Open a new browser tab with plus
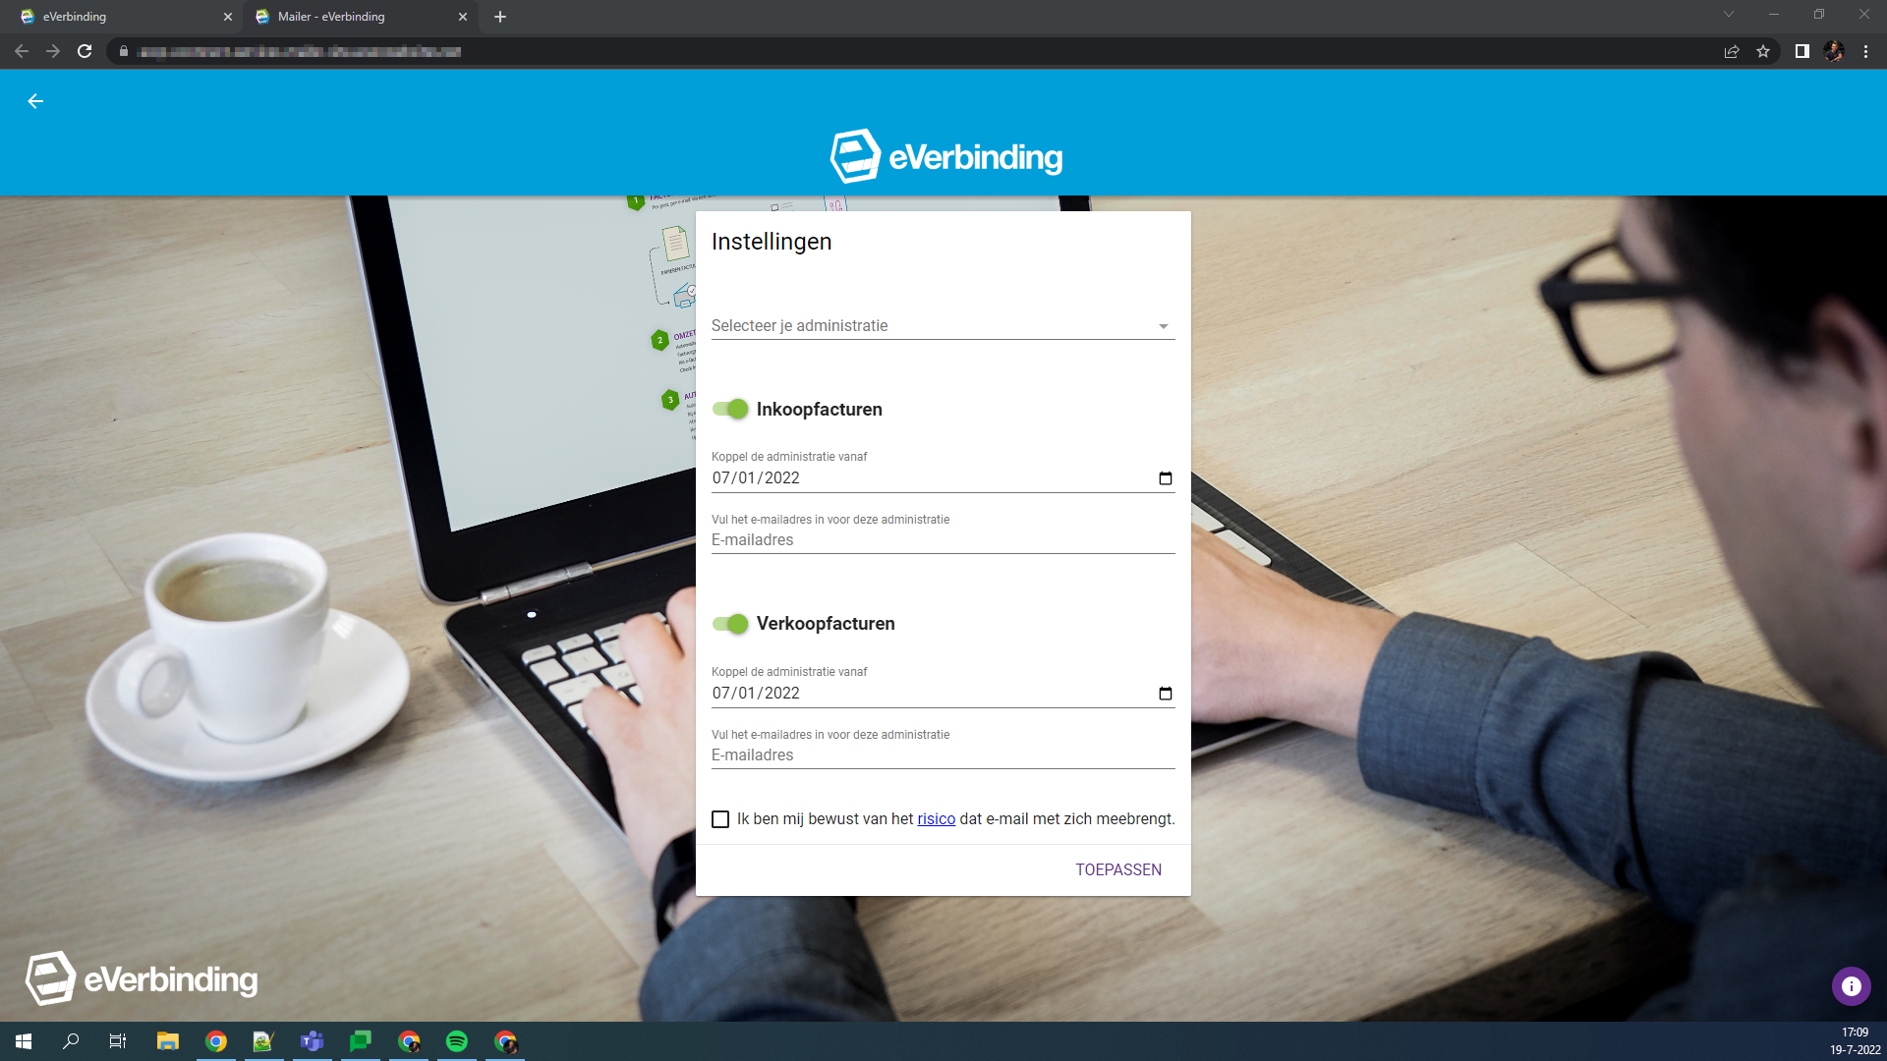This screenshot has width=1887, height=1061. [x=500, y=17]
